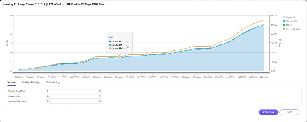This screenshot has height=122, width=307.
Task: Click the gray chart range scrollbar
Action: [141, 73]
